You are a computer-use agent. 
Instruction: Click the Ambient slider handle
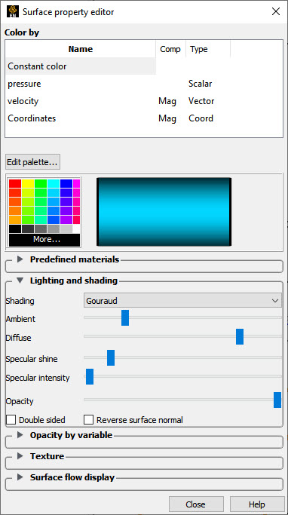click(x=125, y=317)
